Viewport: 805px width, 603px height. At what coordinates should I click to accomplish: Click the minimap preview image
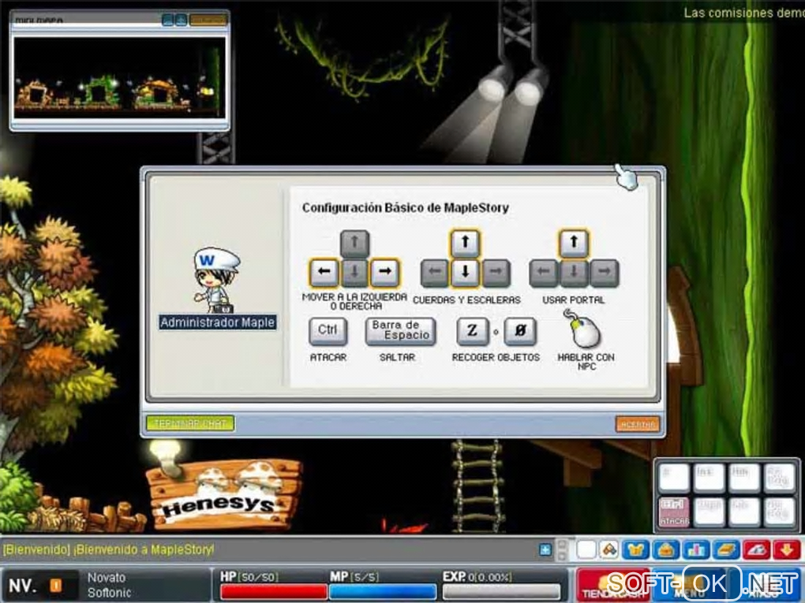point(120,77)
